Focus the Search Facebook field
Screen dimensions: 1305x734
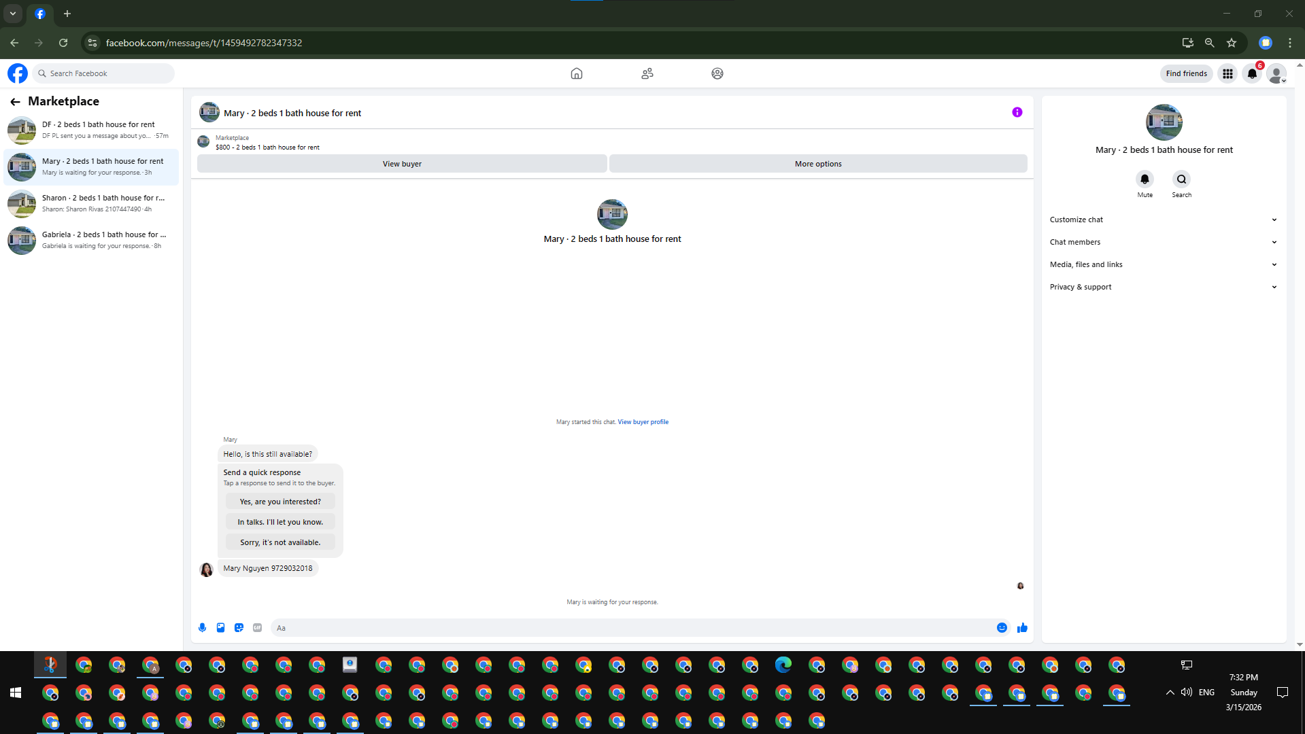pyautogui.click(x=103, y=73)
